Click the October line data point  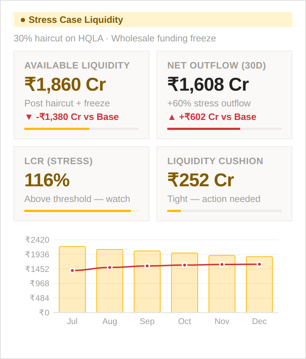pyautogui.click(x=184, y=265)
